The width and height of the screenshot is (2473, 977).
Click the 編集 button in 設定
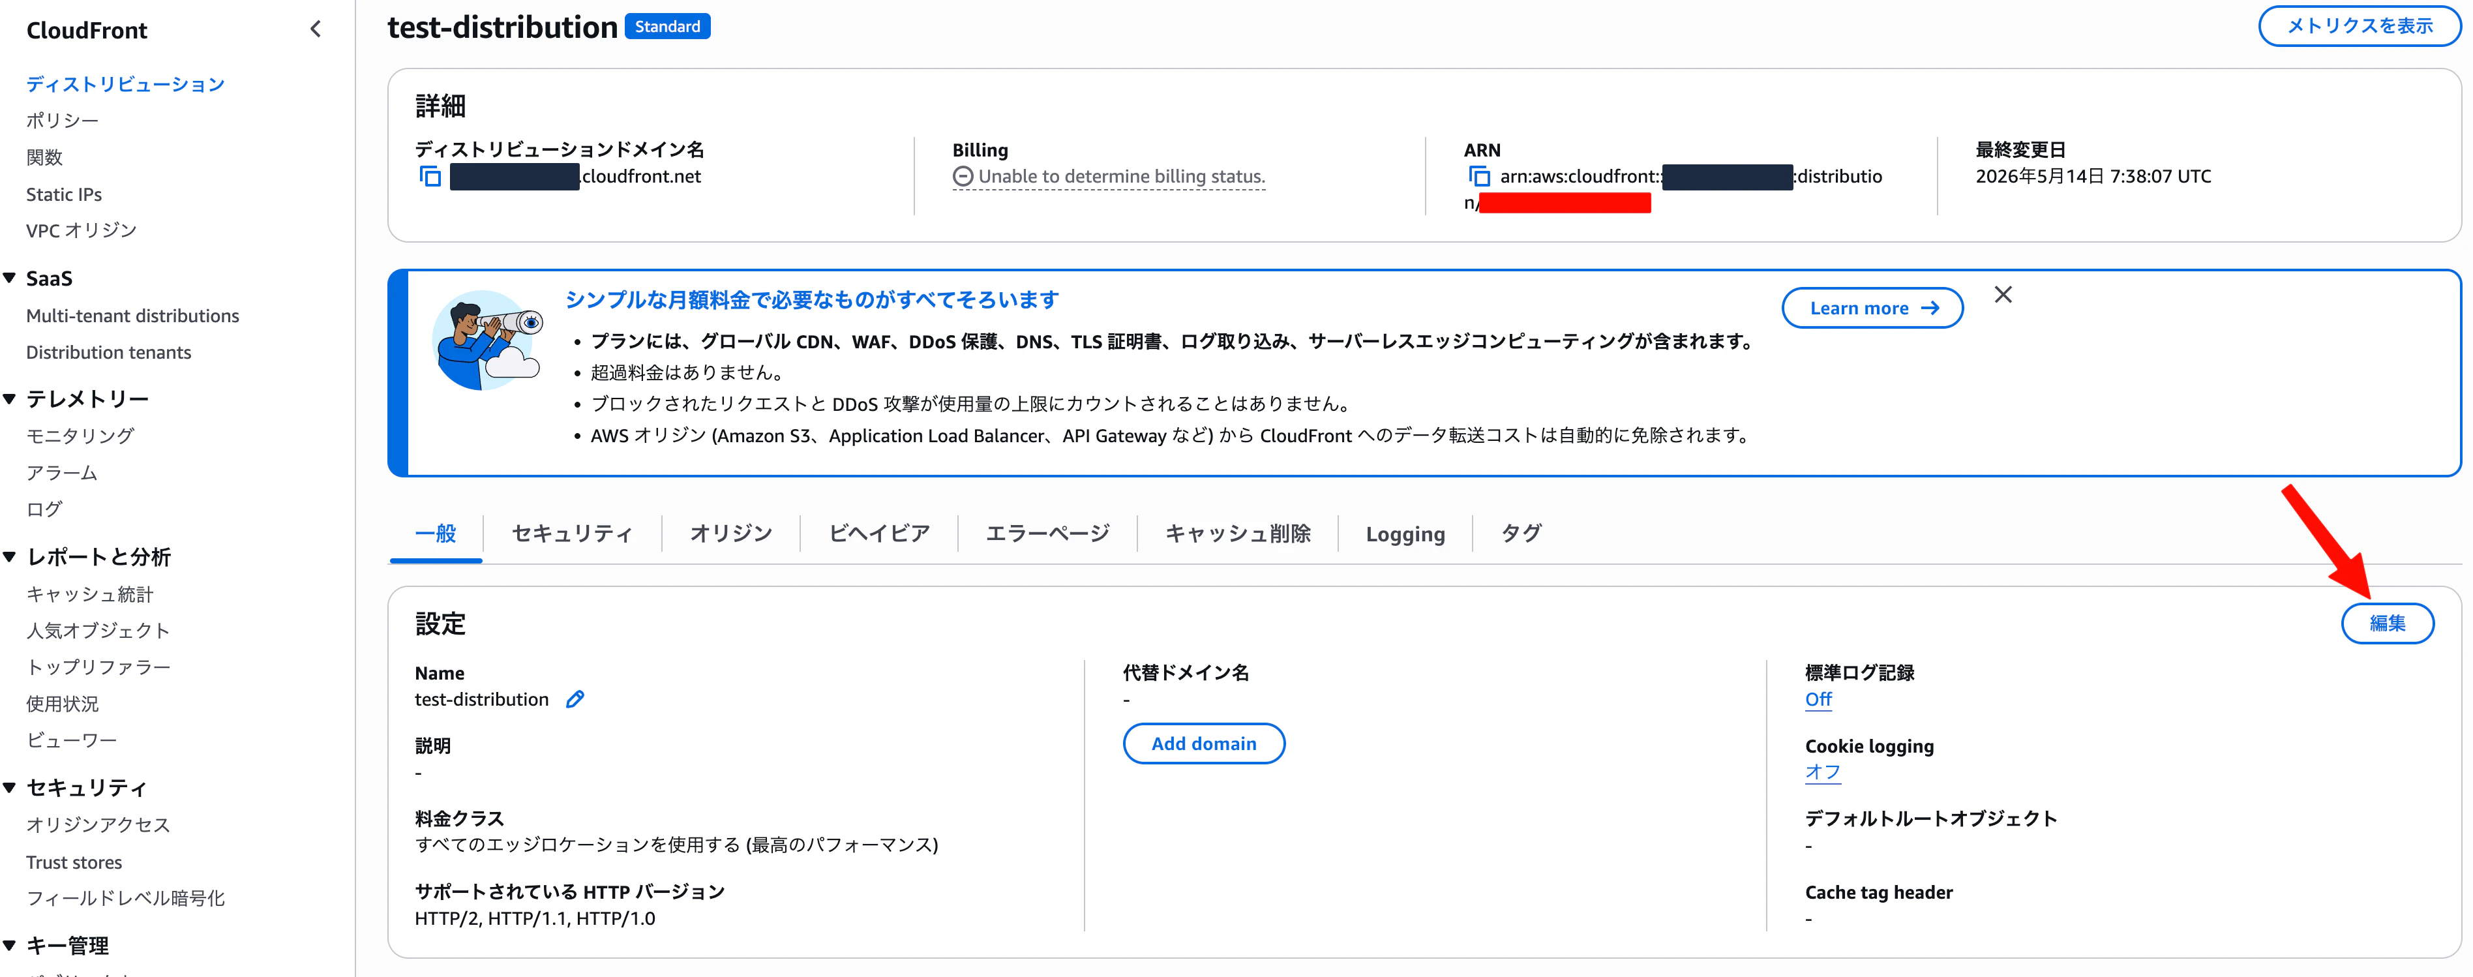tap(2387, 623)
